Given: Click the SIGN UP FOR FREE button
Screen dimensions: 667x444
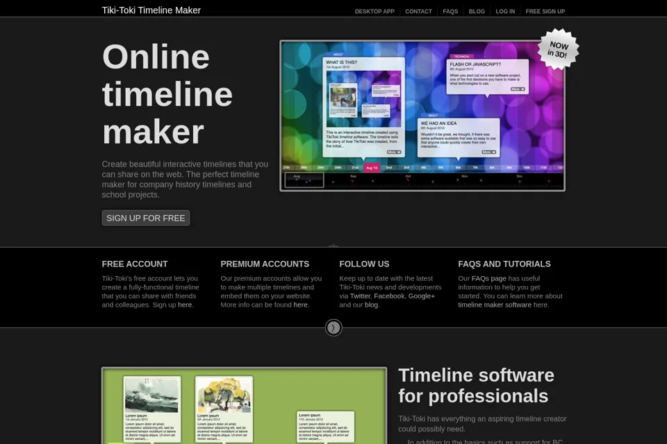Looking at the screenshot, I should [145, 218].
